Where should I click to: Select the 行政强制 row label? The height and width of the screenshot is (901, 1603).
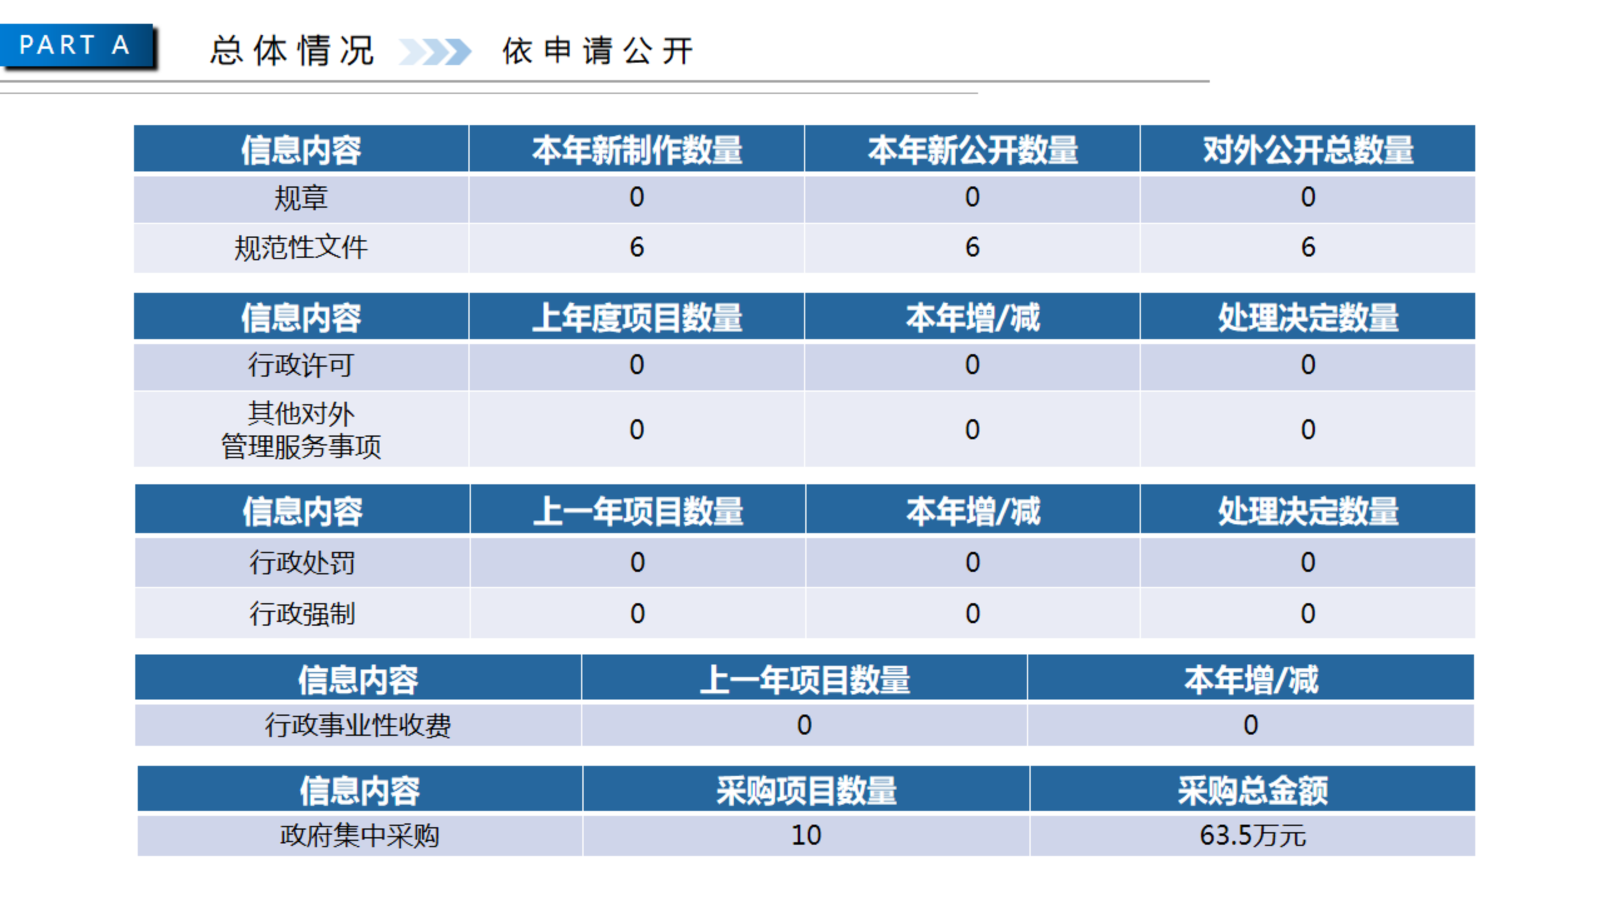(x=302, y=614)
